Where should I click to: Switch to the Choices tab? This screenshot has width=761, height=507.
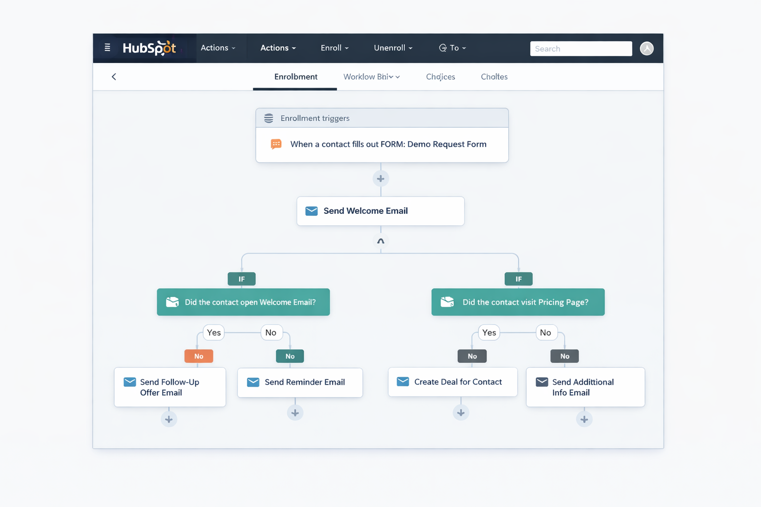tap(440, 77)
